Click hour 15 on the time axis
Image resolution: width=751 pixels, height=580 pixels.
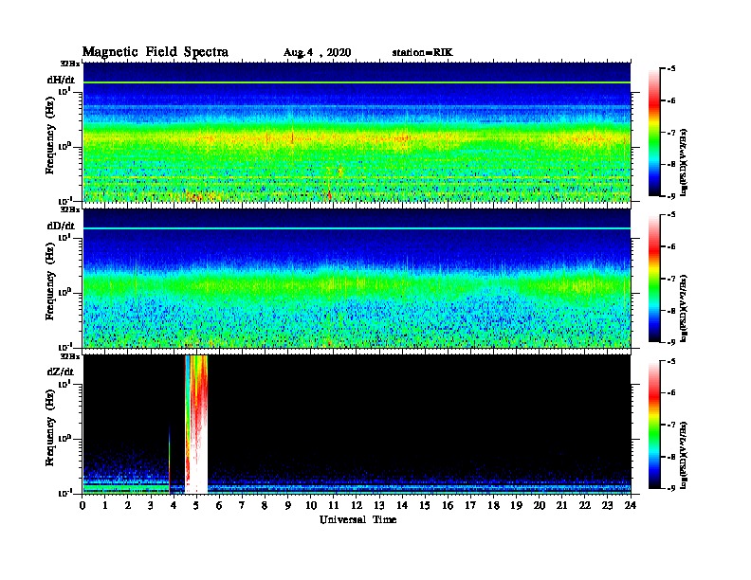tap(426, 505)
